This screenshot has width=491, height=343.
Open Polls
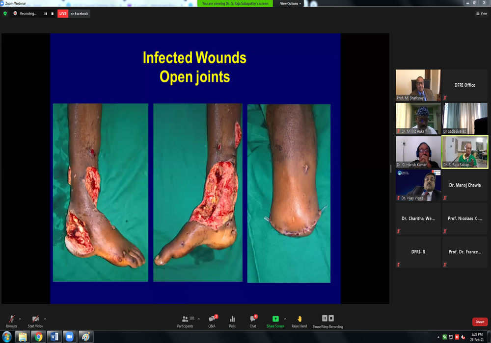pyautogui.click(x=232, y=319)
